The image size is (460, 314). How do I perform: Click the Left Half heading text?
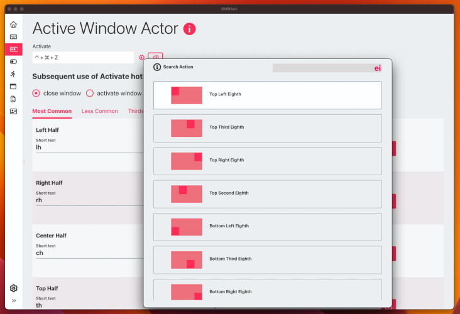[x=47, y=130]
